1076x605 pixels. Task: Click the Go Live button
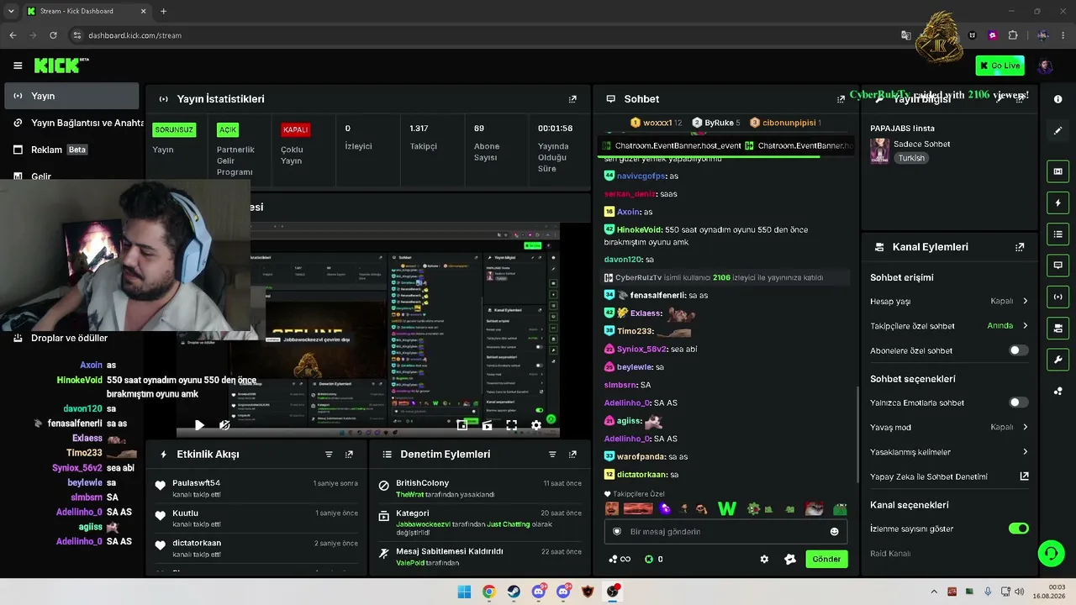(1000, 66)
